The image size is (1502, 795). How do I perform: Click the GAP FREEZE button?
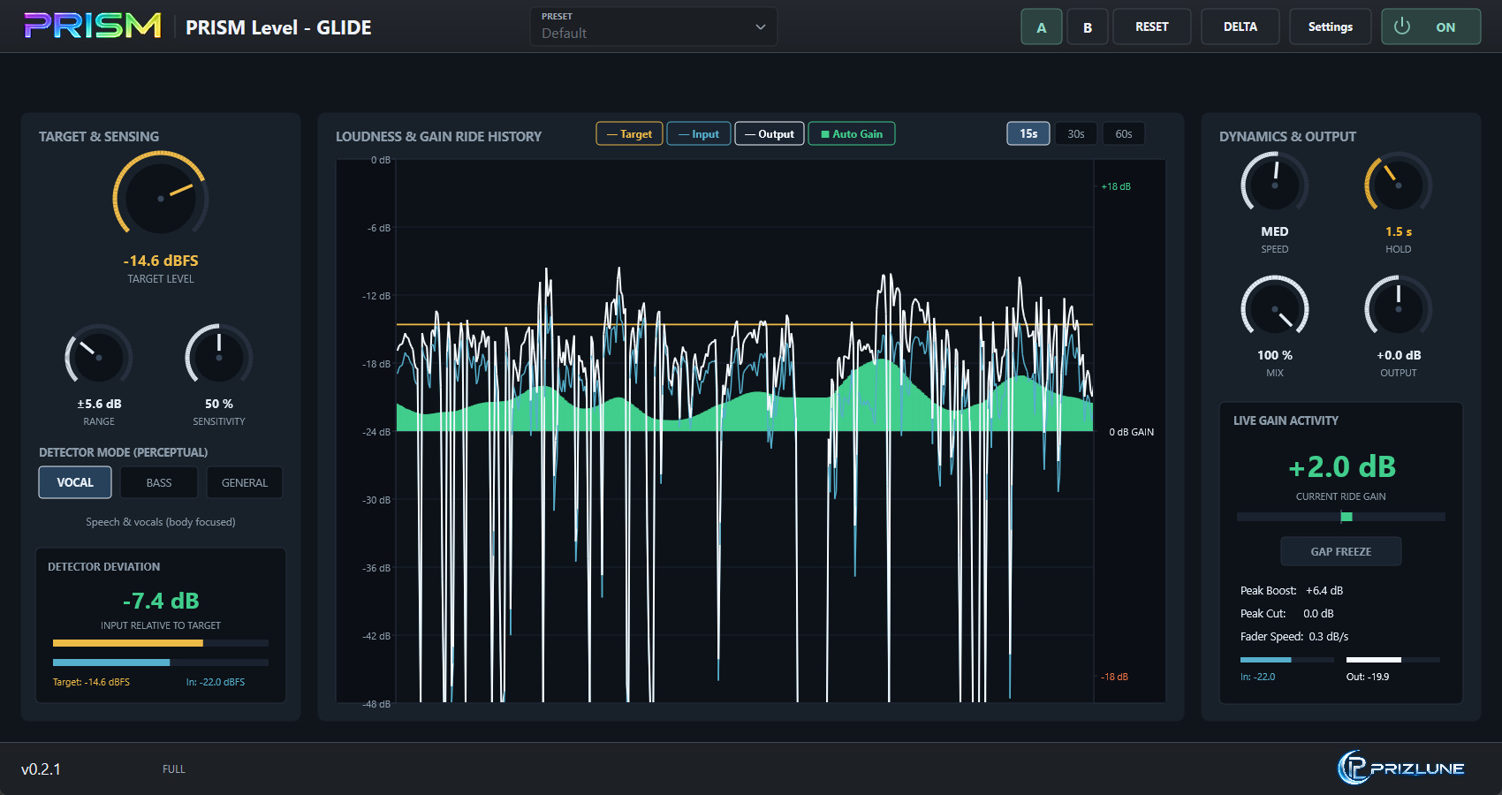[1340, 551]
